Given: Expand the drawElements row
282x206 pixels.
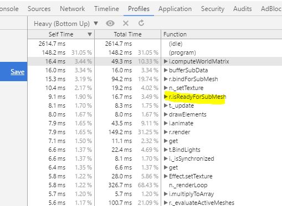Looking at the screenshot, I should (x=166, y=114).
